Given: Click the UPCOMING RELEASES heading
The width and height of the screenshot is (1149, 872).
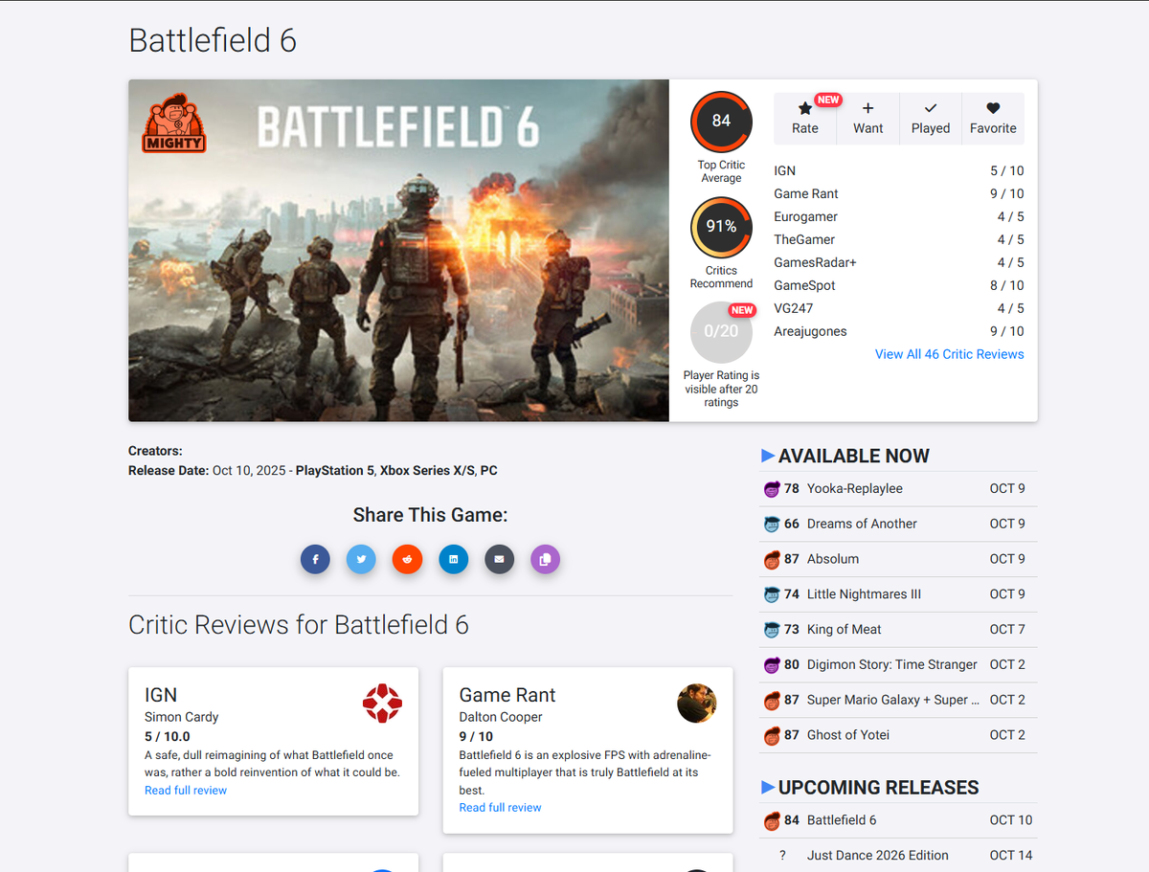Looking at the screenshot, I should [878, 788].
